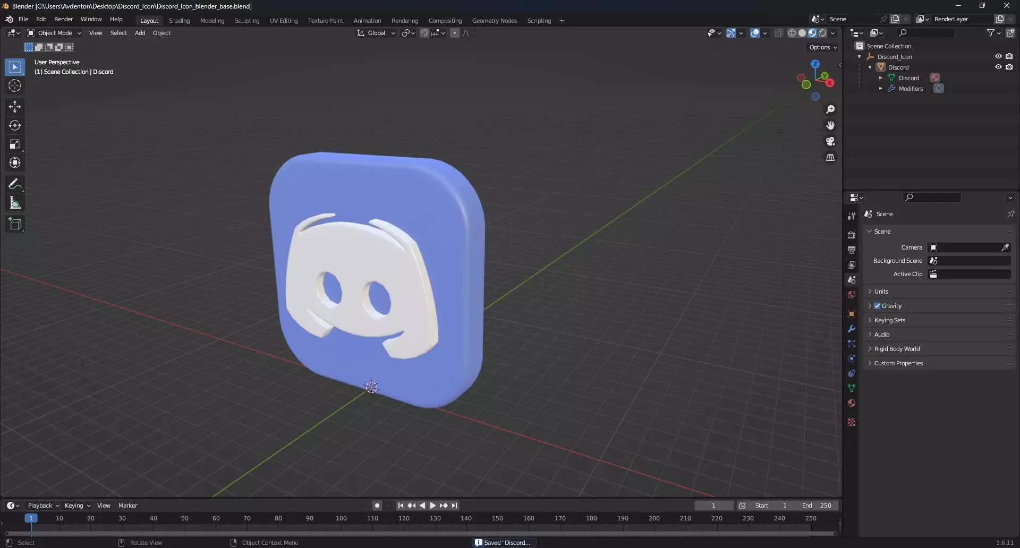Open the Object Data mesh properties tab
The width and height of the screenshot is (1020, 548).
852,388
